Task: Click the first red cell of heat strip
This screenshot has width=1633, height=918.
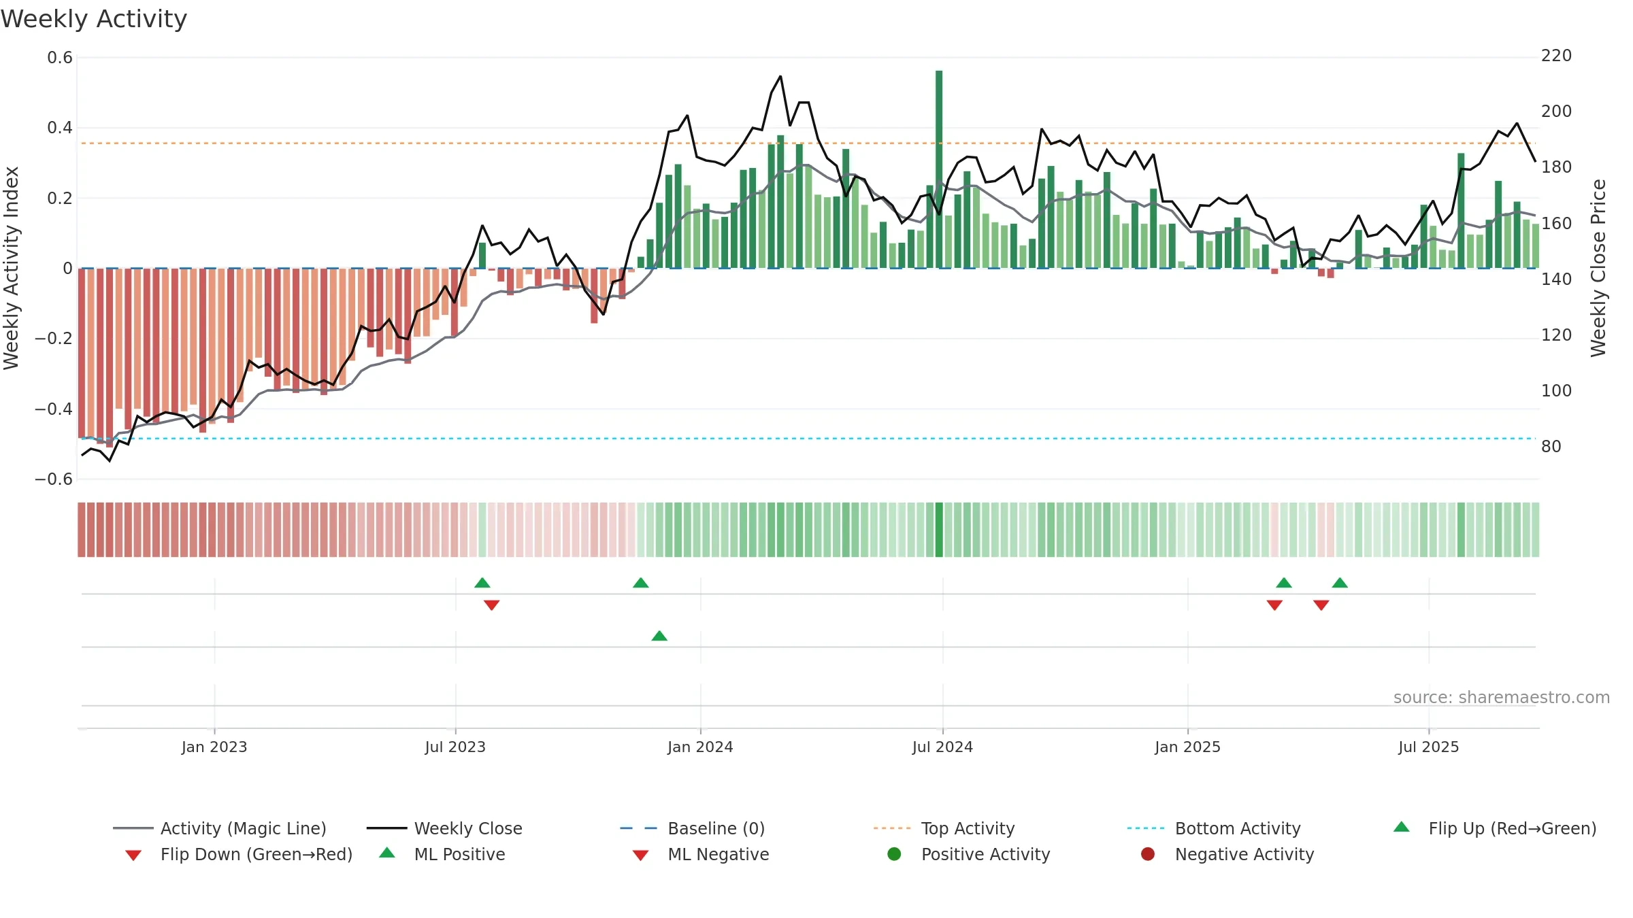Action: pos(82,530)
